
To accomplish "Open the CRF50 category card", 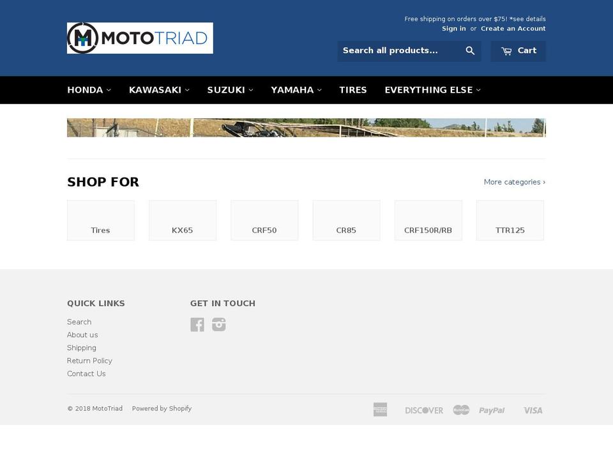I will click(264, 220).
